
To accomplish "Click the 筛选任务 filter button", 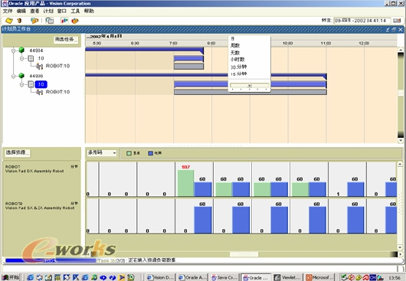I will pos(67,40).
